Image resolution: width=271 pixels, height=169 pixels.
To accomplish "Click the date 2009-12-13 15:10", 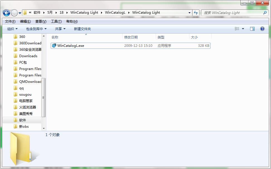I will 138,46.
